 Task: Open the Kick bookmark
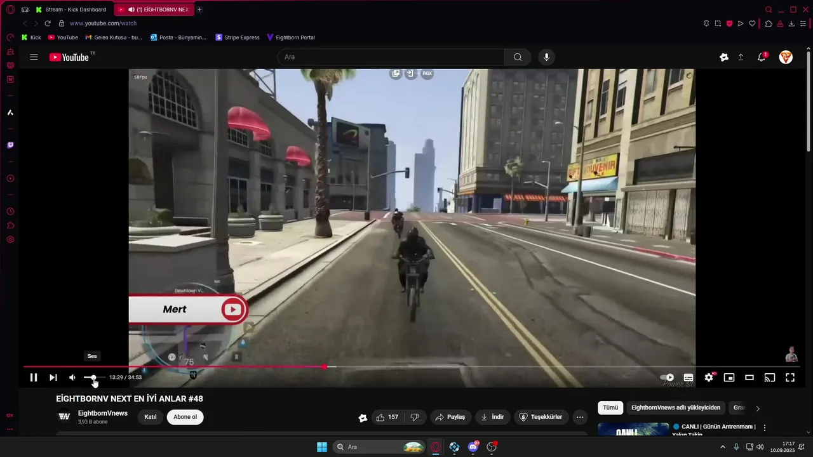tap(31, 37)
